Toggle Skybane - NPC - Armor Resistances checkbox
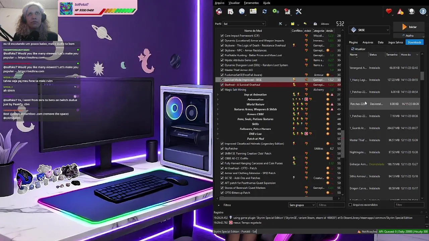This screenshot has width=429, height=241. click(x=222, y=51)
